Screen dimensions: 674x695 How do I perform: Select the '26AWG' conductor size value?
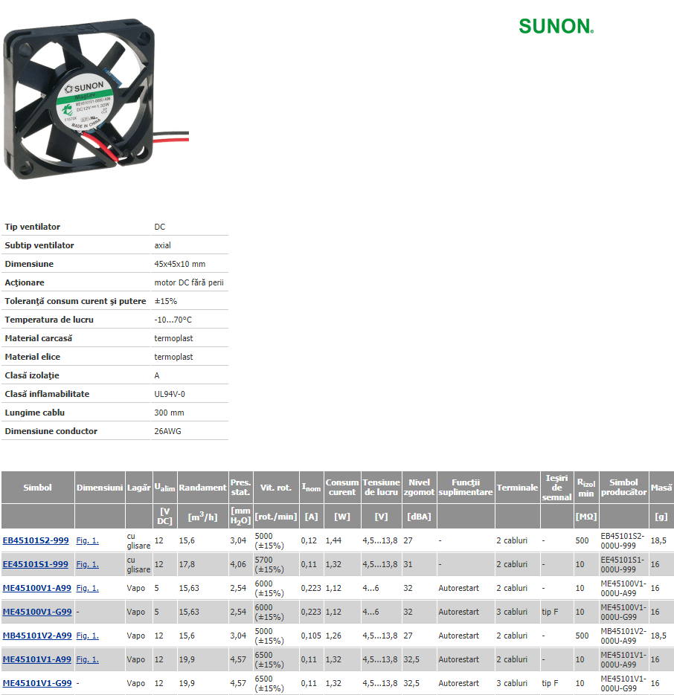[x=167, y=431]
